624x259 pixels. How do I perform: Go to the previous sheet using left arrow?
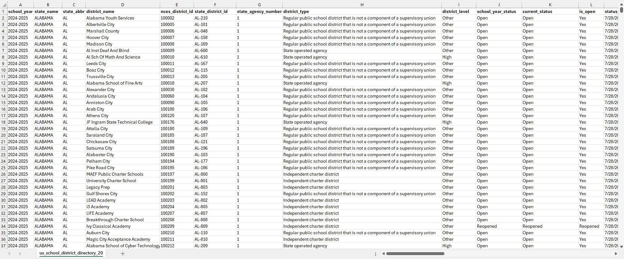click(x=9, y=253)
